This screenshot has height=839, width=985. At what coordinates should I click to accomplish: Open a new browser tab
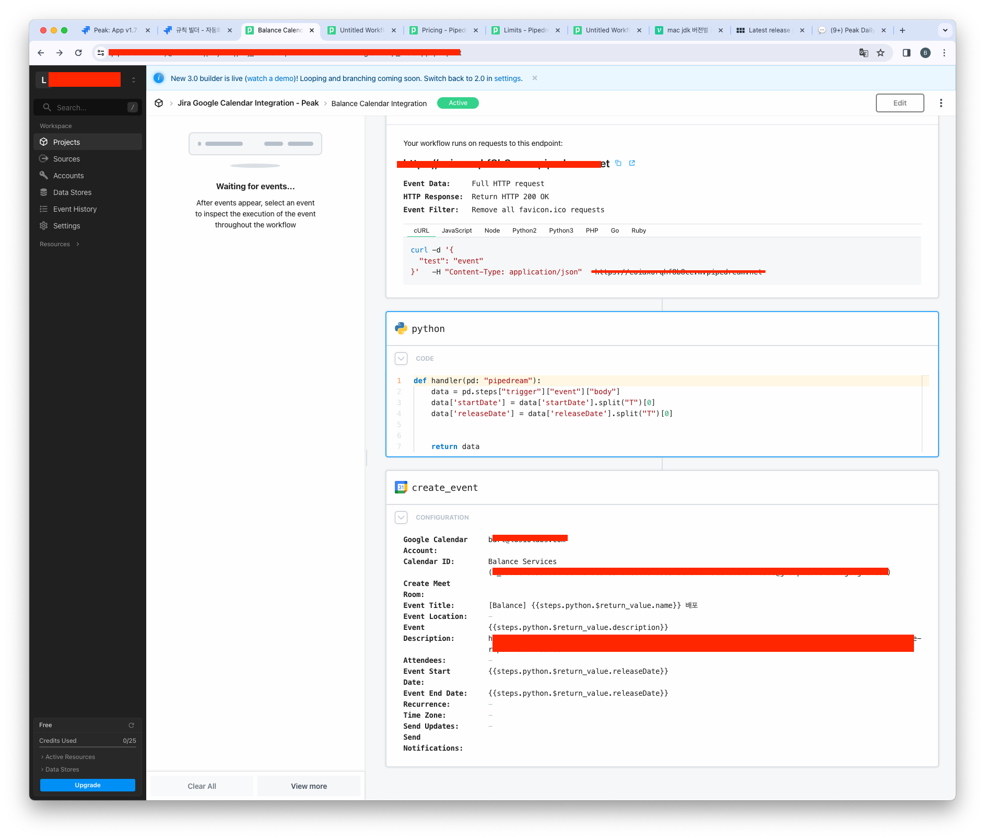(x=902, y=30)
